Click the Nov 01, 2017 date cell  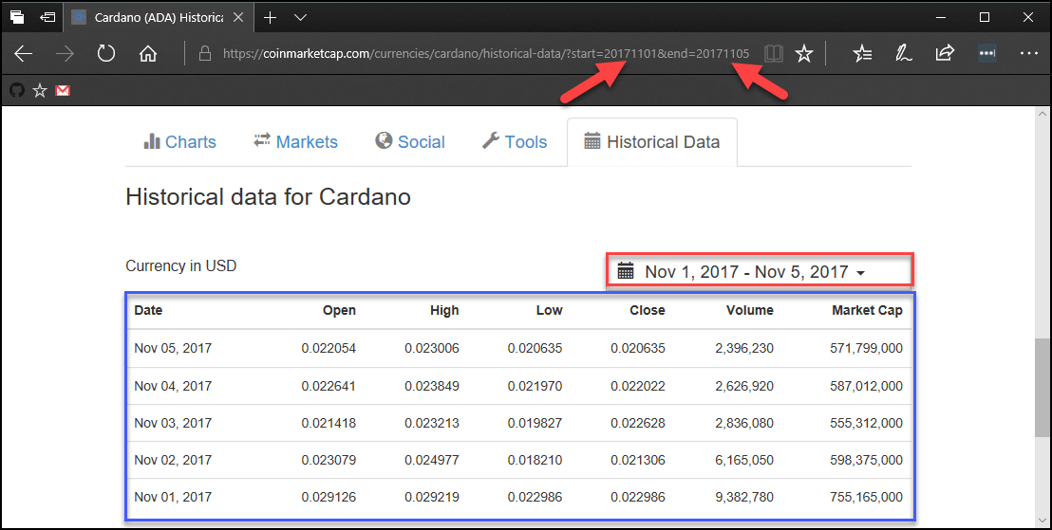173,497
